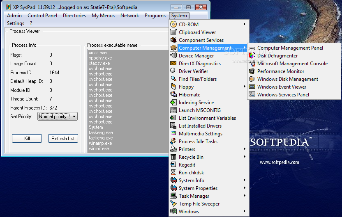This screenshot has width=342, height=217.
Task: Click the Windows Event Viewer icon
Action: pyautogui.click(x=252, y=87)
